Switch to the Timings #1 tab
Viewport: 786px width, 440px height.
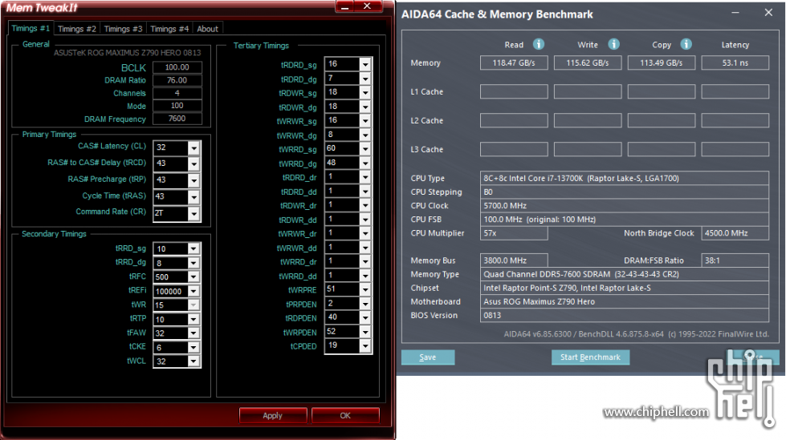[x=30, y=28]
